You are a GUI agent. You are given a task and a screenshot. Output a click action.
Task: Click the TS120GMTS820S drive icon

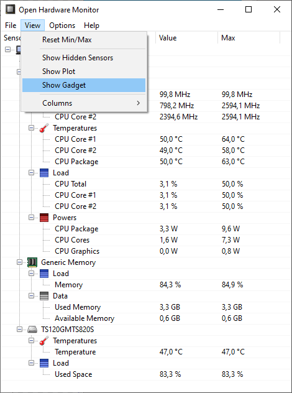pyautogui.click(x=32, y=330)
